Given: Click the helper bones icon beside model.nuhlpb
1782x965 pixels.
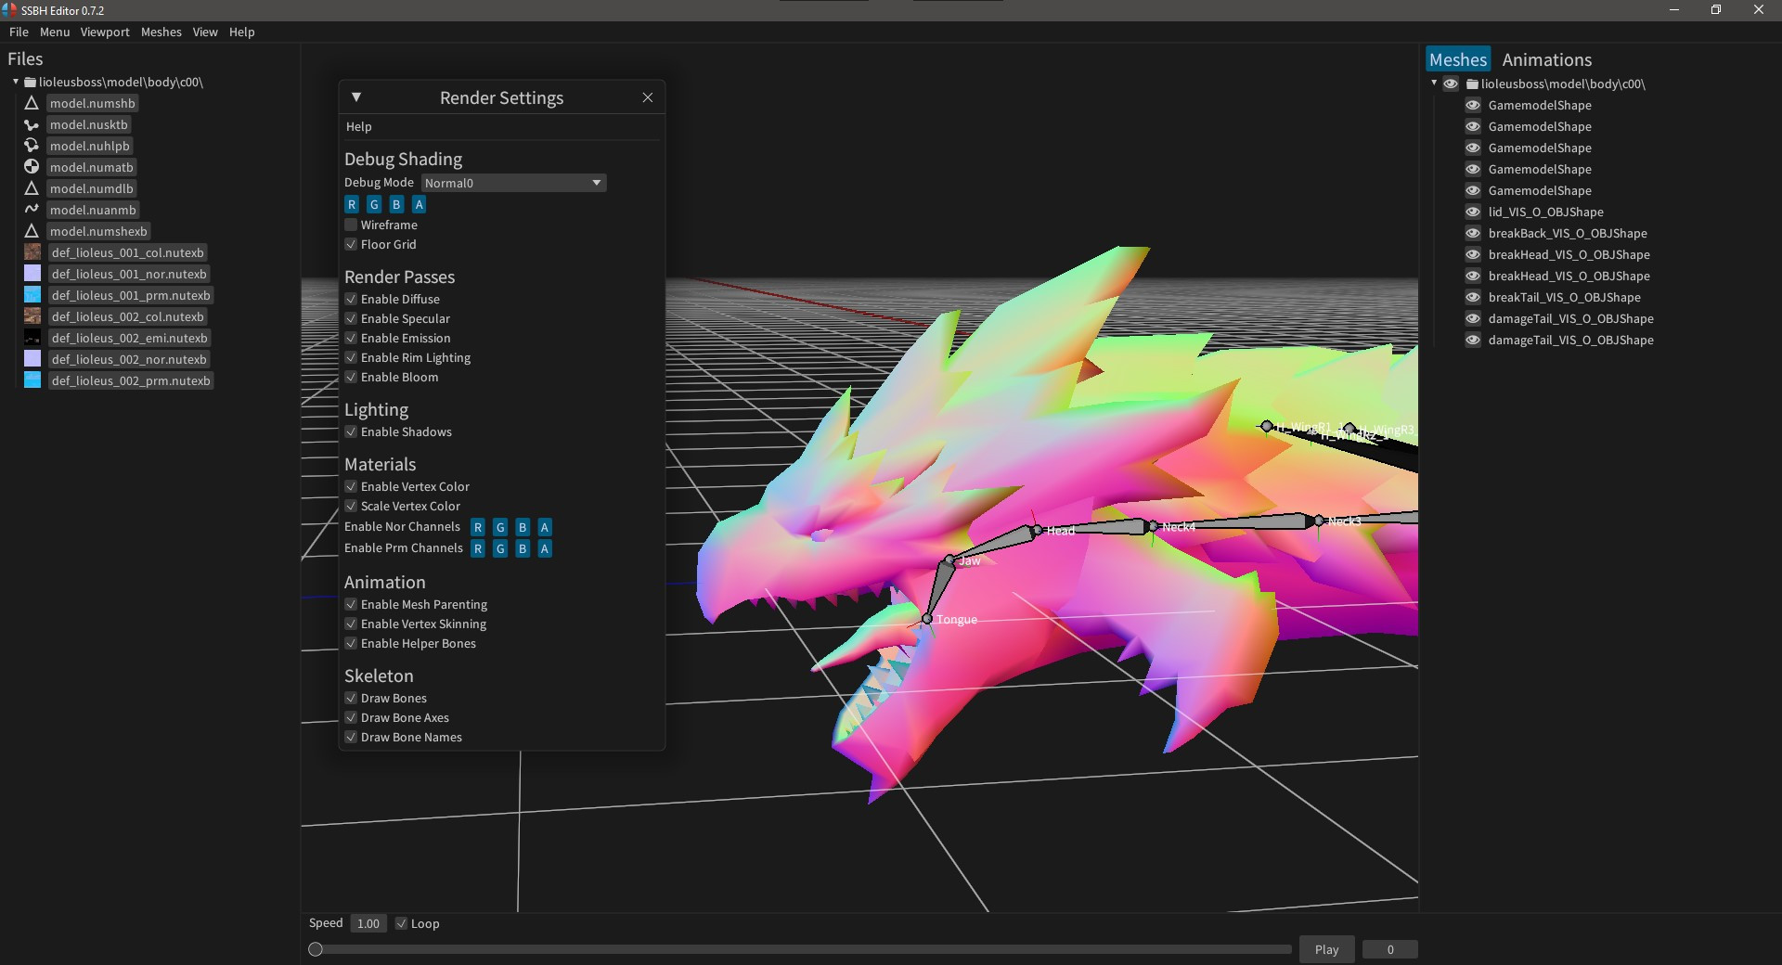Looking at the screenshot, I should (x=32, y=146).
